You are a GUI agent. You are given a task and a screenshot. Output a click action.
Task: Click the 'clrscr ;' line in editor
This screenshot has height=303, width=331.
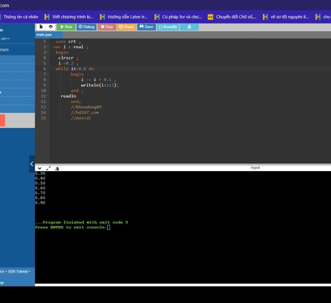(68, 58)
